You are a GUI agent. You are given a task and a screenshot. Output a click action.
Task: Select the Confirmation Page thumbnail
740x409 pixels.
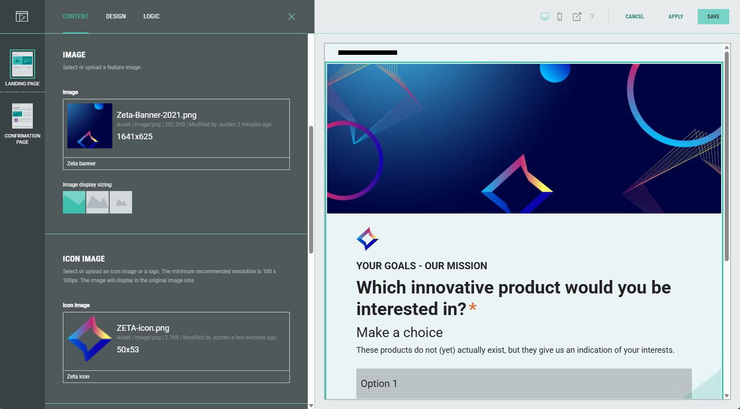point(22,116)
